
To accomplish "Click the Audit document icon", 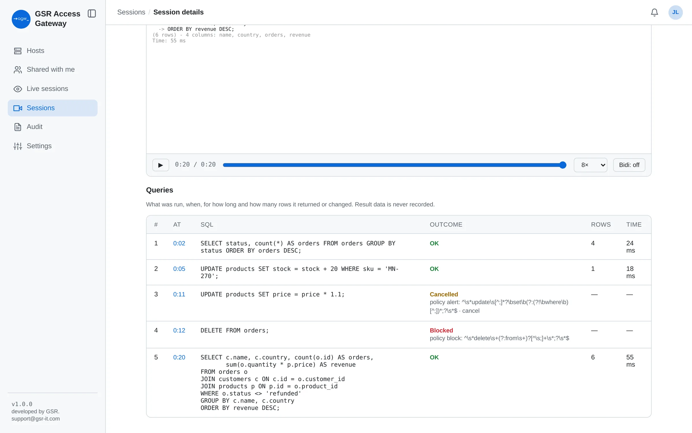I will tap(18, 127).
